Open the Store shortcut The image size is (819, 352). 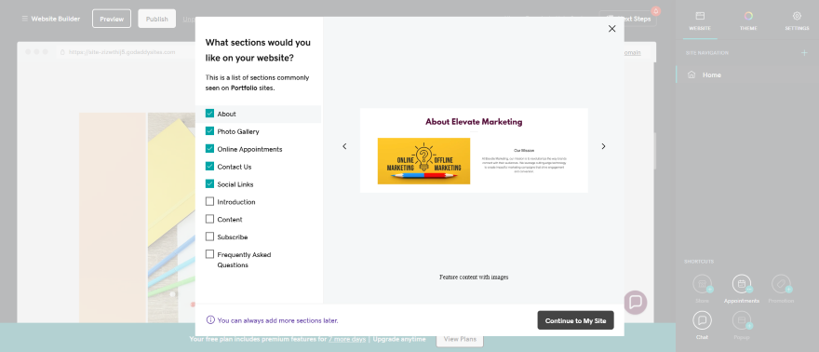pyautogui.click(x=703, y=289)
